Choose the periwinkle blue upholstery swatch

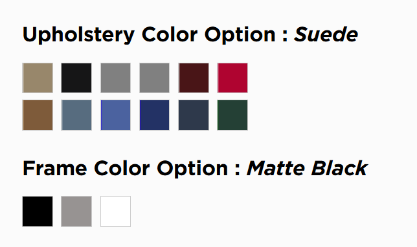point(115,115)
